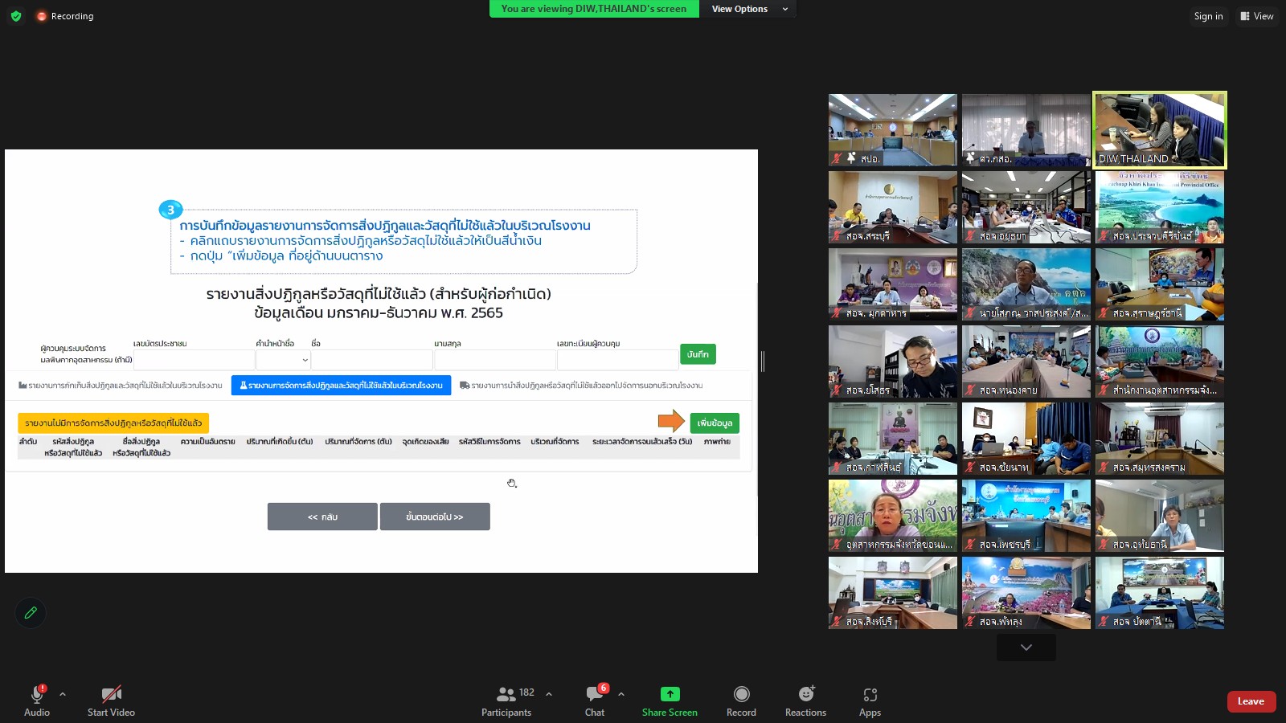Screen dimensions: 1286x723
Task: Click the green encryption shield icon
Action: point(16,16)
